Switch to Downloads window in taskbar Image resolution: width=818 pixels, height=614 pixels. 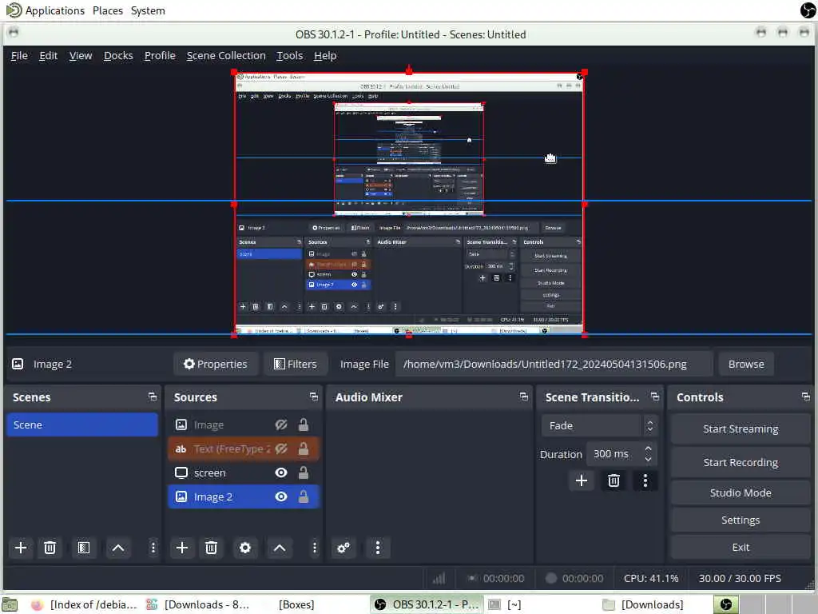(645, 604)
